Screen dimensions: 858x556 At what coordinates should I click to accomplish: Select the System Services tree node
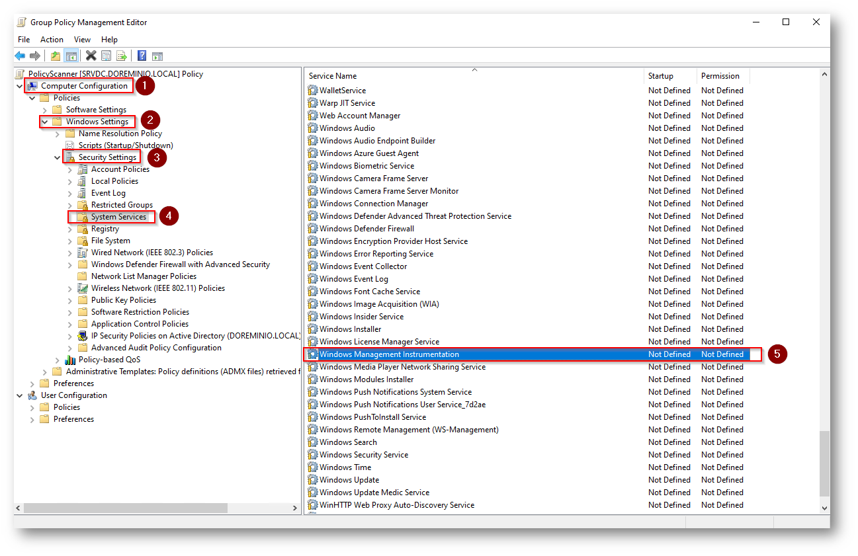point(118,217)
